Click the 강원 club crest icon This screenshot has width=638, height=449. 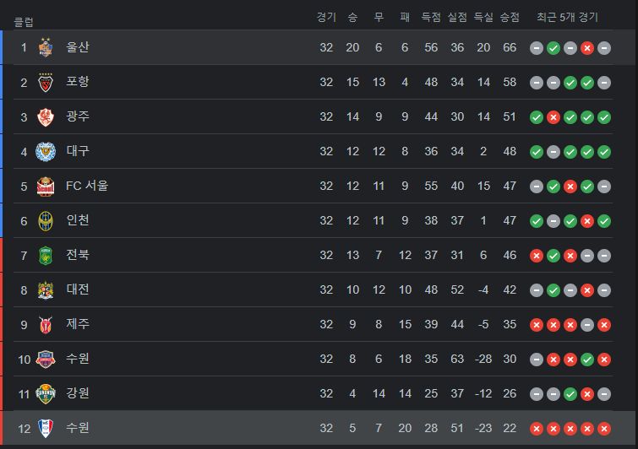(x=46, y=394)
